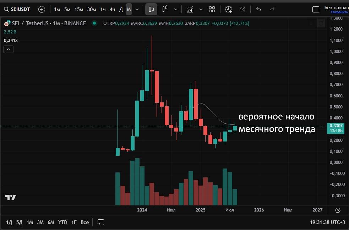Toggle the chart layout square icon
The image size is (349, 230).
point(315,9)
